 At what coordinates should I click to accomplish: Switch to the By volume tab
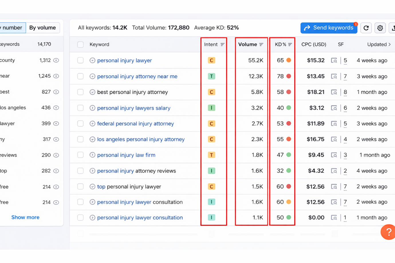point(43,28)
